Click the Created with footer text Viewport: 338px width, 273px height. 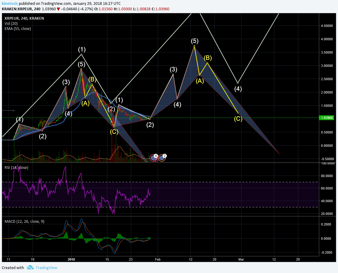tap(13, 268)
